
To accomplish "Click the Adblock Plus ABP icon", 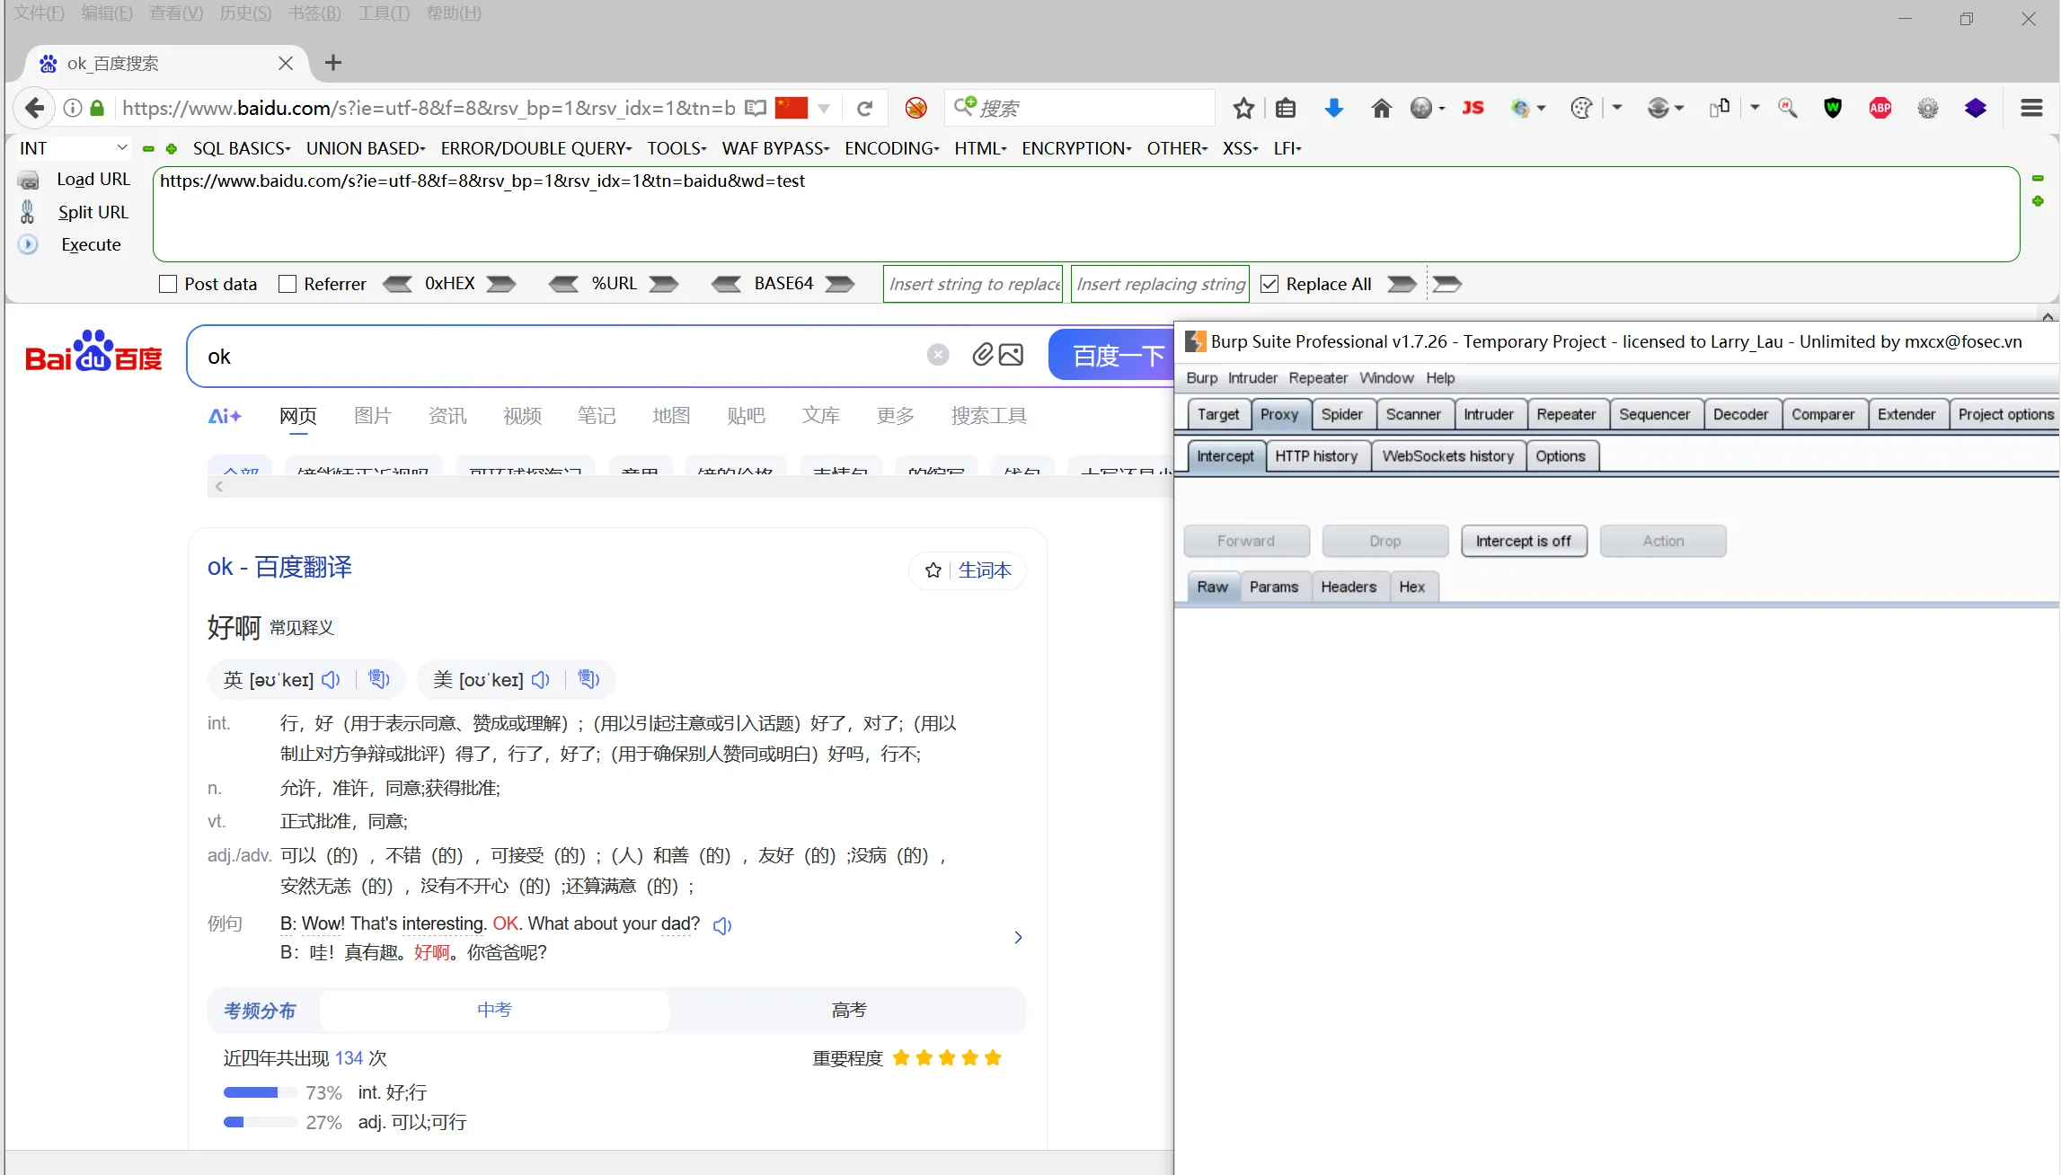I will pos(1880,108).
